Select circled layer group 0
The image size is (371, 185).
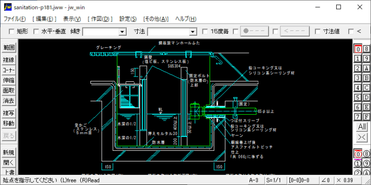point(358,154)
